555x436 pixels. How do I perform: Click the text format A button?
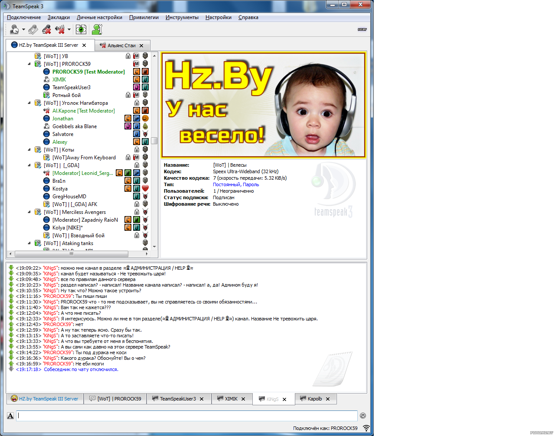tap(10, 416)
